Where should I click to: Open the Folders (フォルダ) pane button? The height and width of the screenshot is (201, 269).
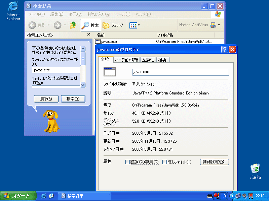tap(113, 25)
